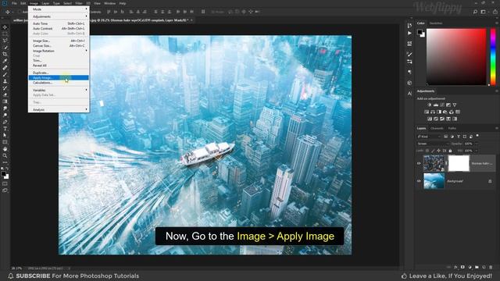500x281 pixels.
Task: Select the Move tool in the toolbar
Action: coord(5,27)
